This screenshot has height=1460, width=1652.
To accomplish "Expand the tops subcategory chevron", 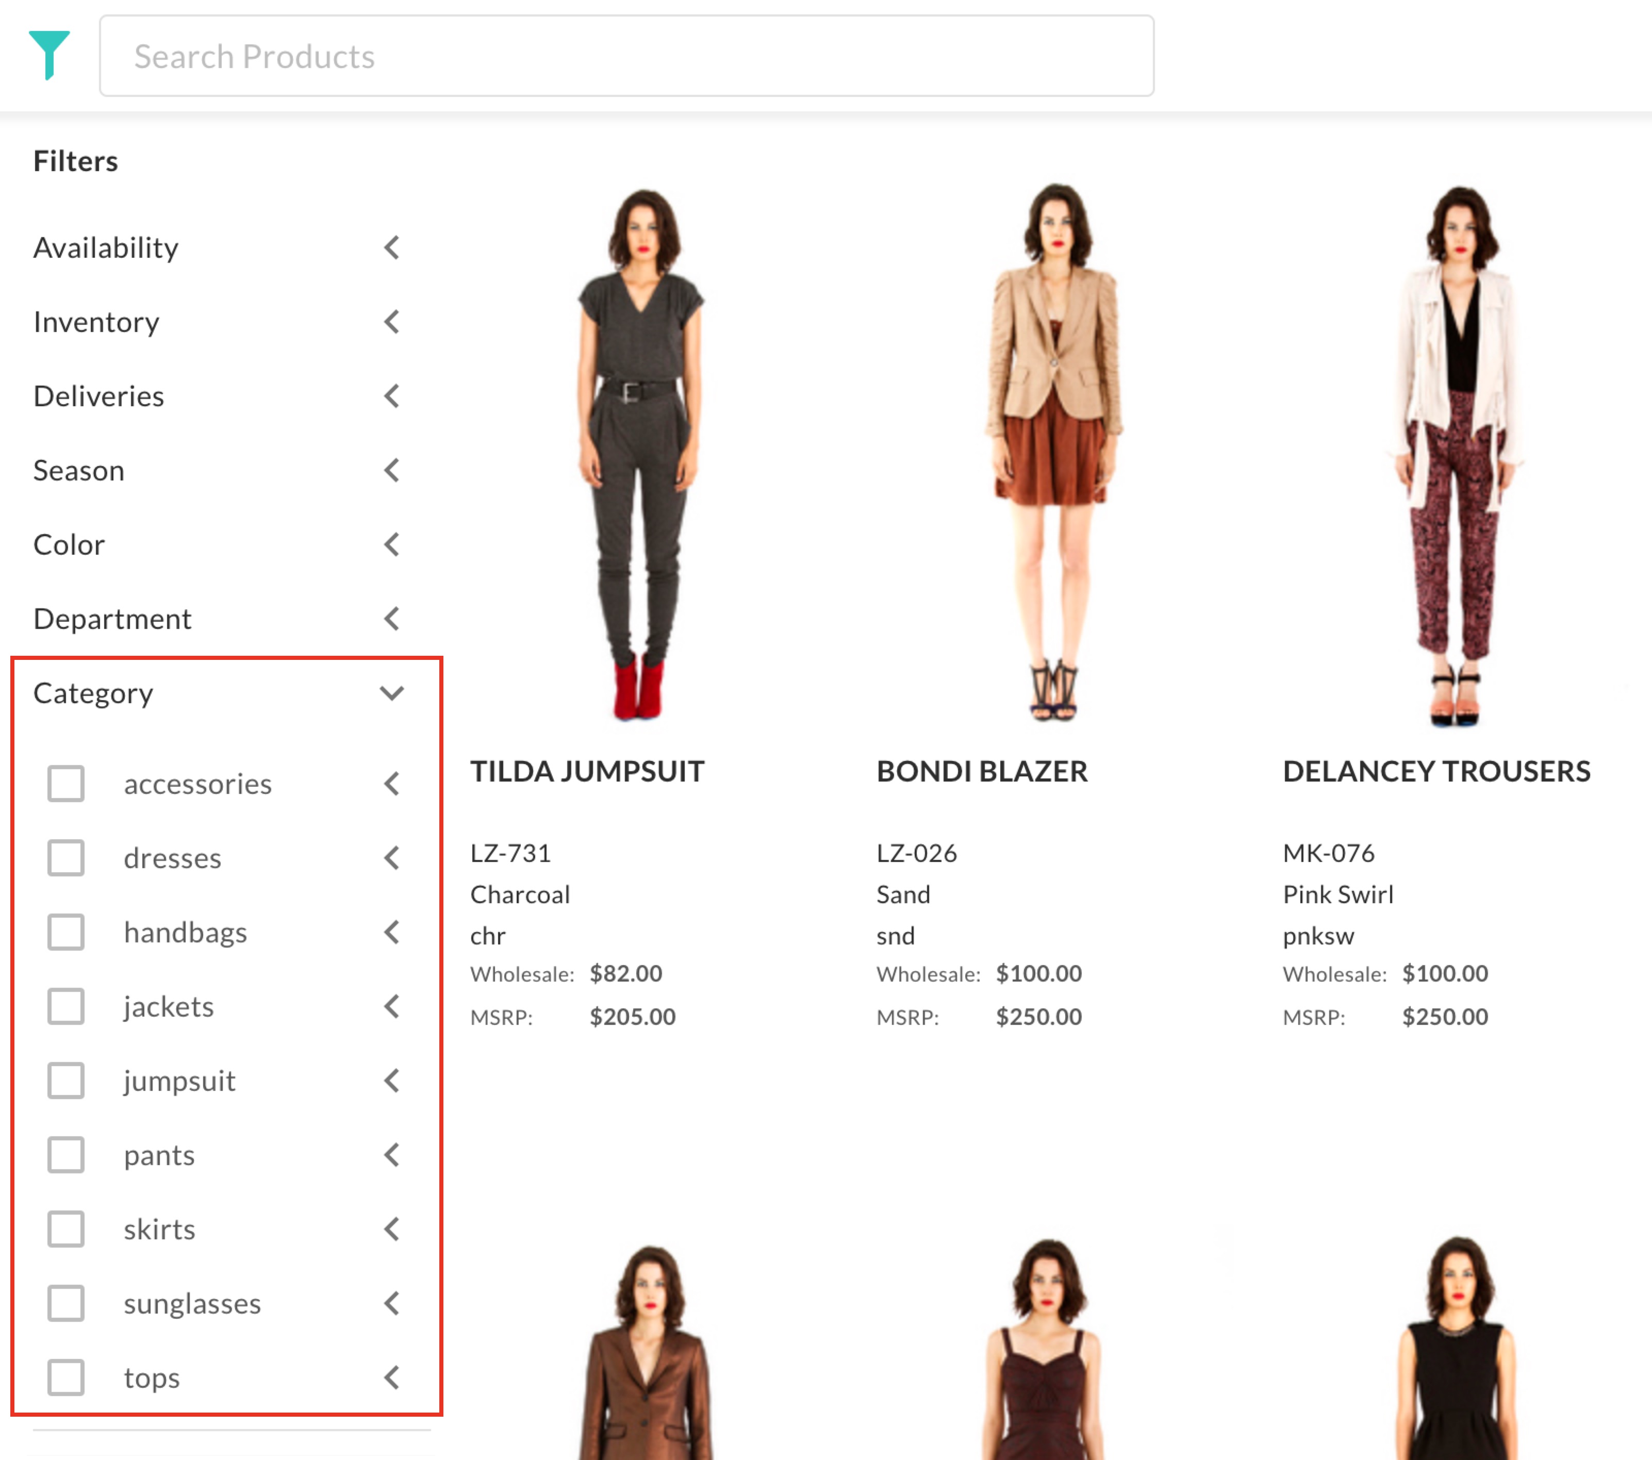I will [x=392, y=1378].
